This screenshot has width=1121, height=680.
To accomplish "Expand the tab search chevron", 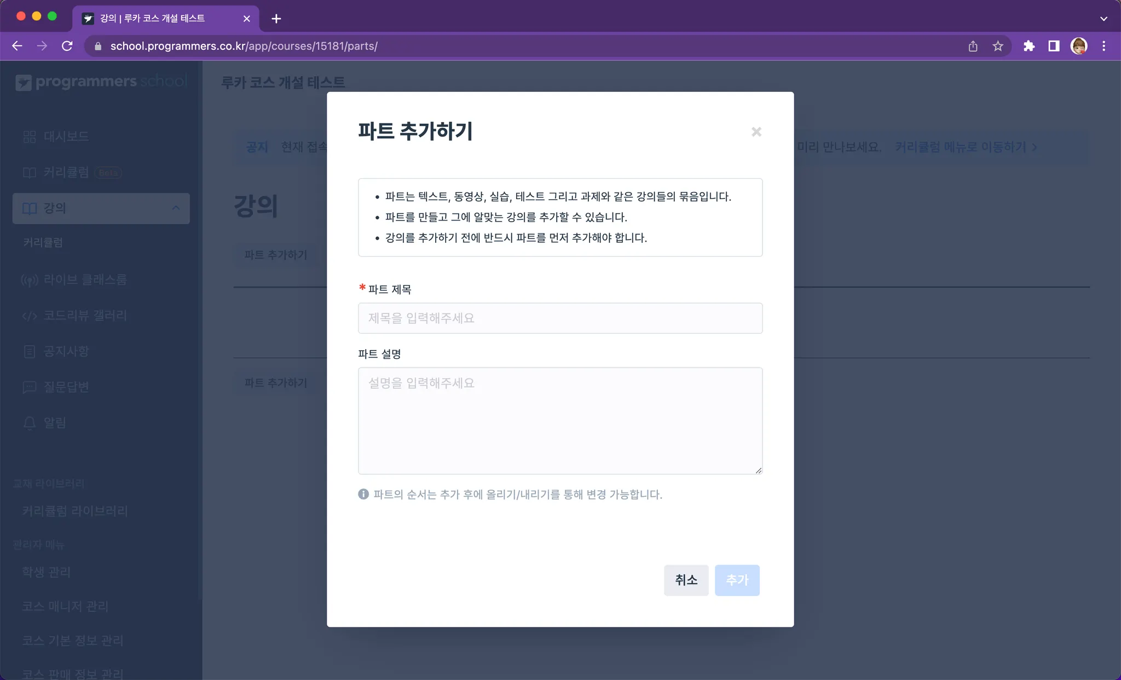I will (1103, 19).
